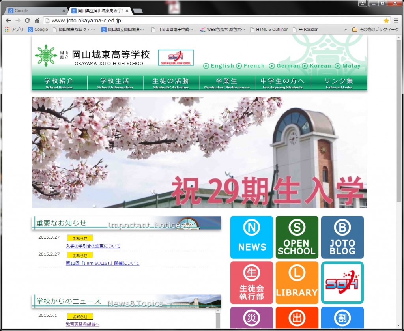This screenshot has width=404, height=331.
Task: Open the 学校紹介 School Policies menu
Action: click(x=60, y=83)
